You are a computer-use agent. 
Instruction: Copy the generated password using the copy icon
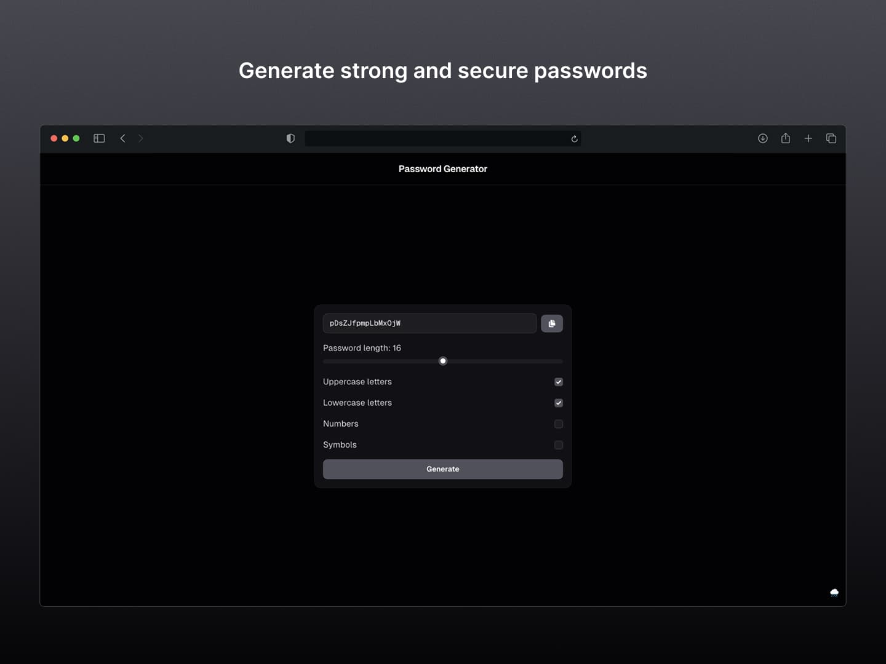pyautogui.click(x=552, y=323)
